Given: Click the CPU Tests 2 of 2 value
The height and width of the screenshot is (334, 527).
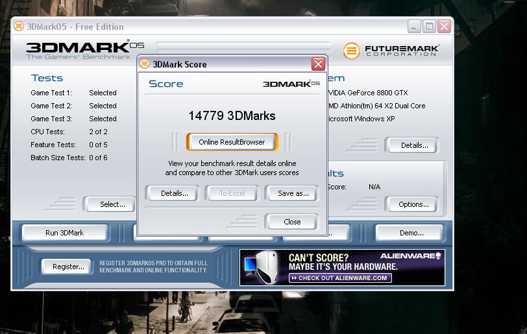Looking at the screenshot, I should pyautogui.click(x=98, y=132).
